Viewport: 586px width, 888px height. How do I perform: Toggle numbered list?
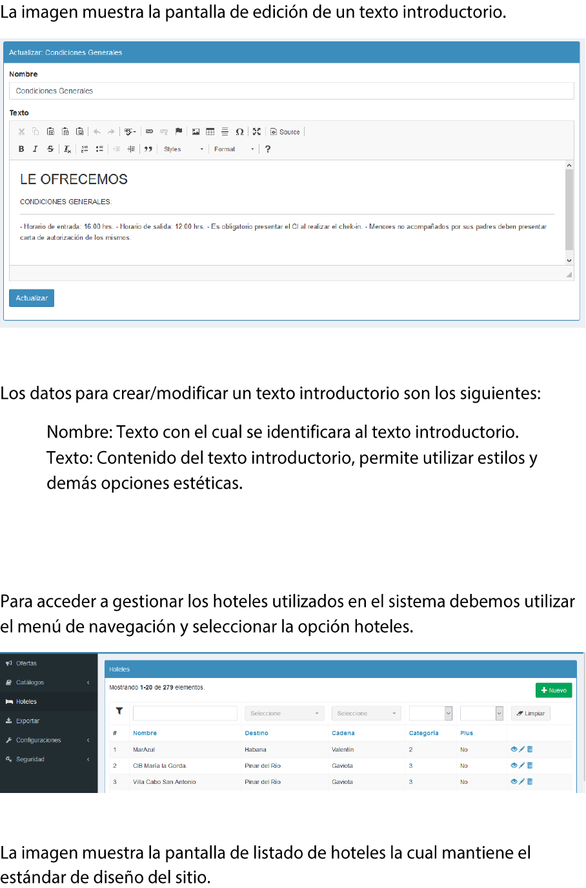(x=85, y=149)
